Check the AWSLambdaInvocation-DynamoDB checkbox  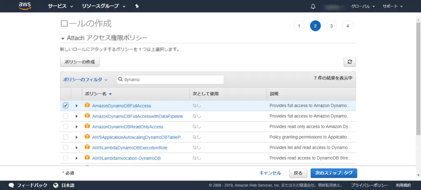pyautogui.click(x=65, y=158)
